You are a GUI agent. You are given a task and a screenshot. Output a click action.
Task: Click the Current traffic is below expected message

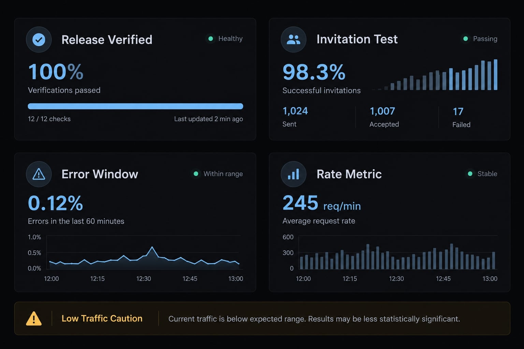314,319
